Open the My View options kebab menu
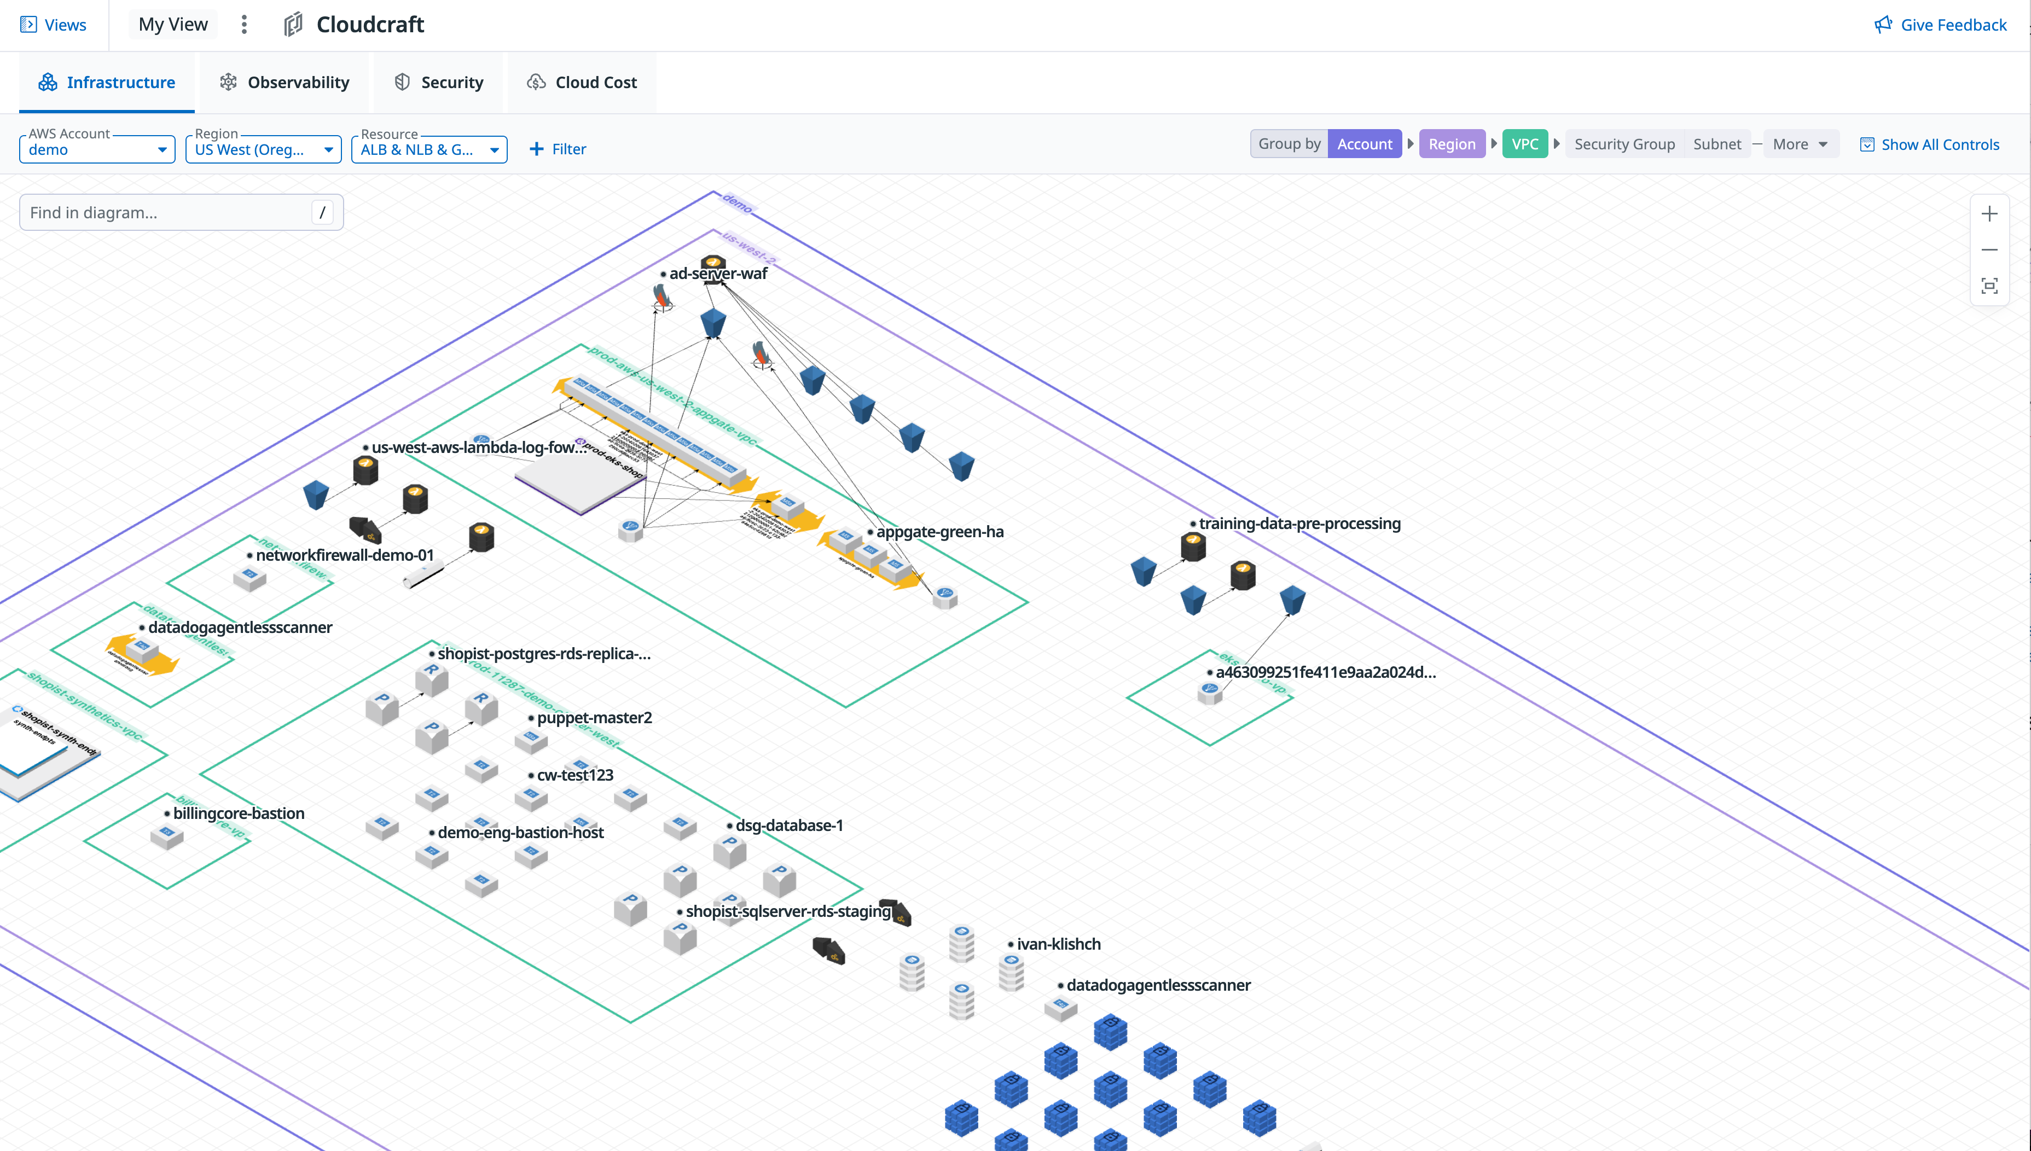 pos(244,25)
